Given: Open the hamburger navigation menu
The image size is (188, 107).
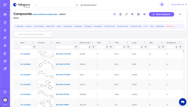Looking at the screenshot, I should coord(5,5).
